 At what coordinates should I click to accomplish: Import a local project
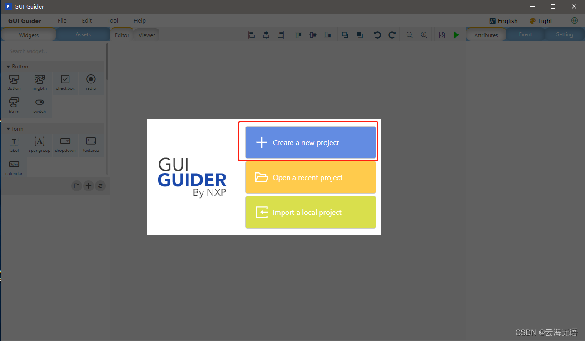(x=310, y=212)
